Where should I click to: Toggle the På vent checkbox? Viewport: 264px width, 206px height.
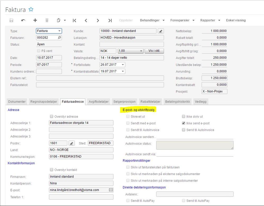click(39, 51)
